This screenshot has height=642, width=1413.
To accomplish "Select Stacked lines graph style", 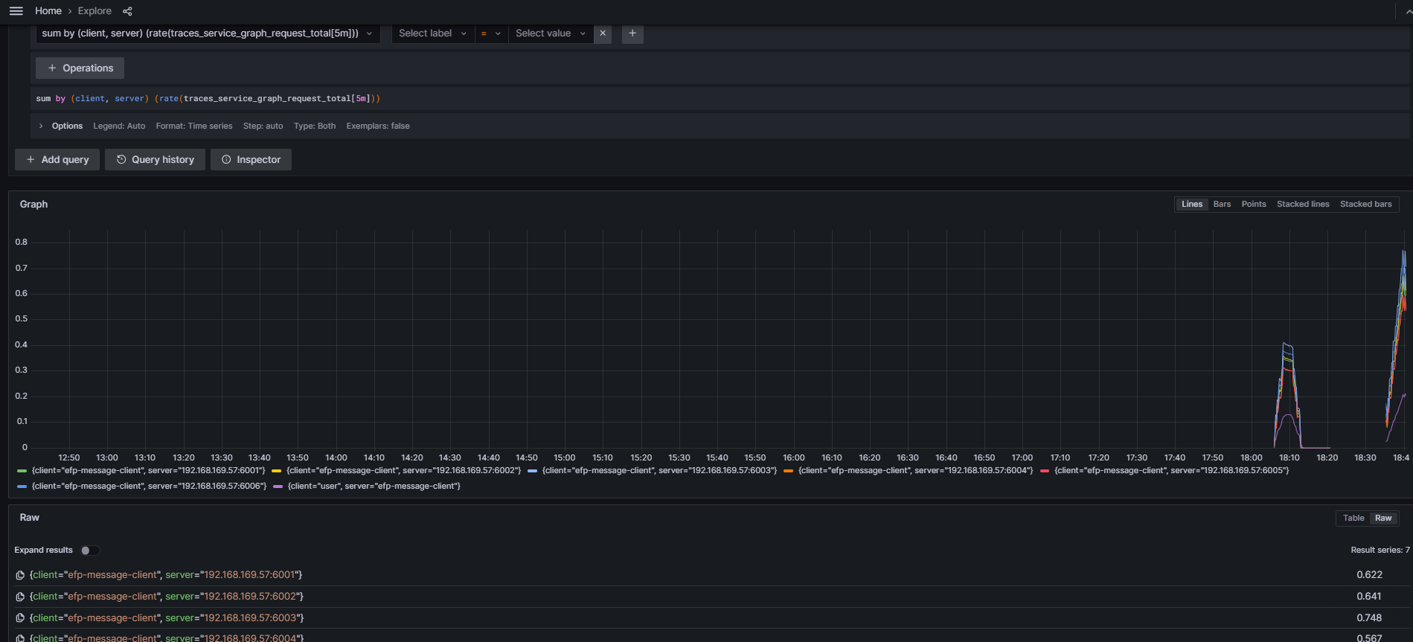I will 1302,205.
